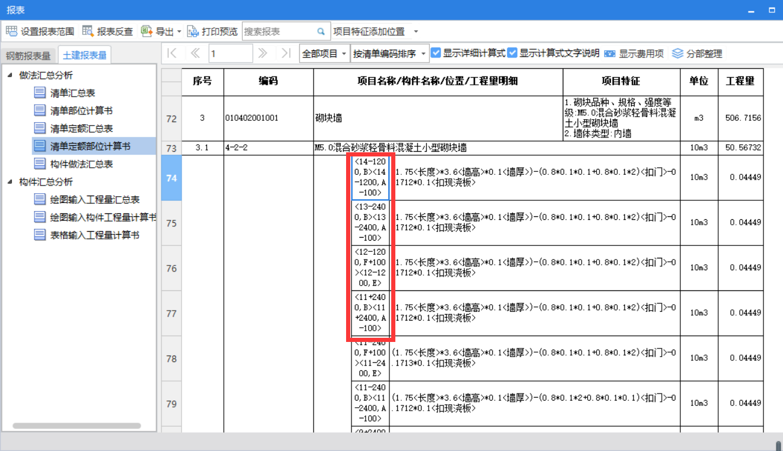
Task: Go to previous page arrow
Action: 195,53
